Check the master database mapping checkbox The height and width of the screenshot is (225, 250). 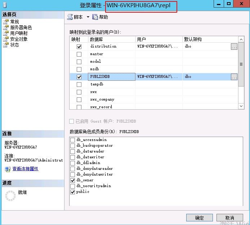[79, 54]
